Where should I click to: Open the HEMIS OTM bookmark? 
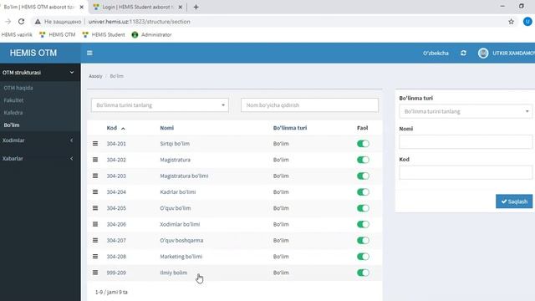(58, 34)
